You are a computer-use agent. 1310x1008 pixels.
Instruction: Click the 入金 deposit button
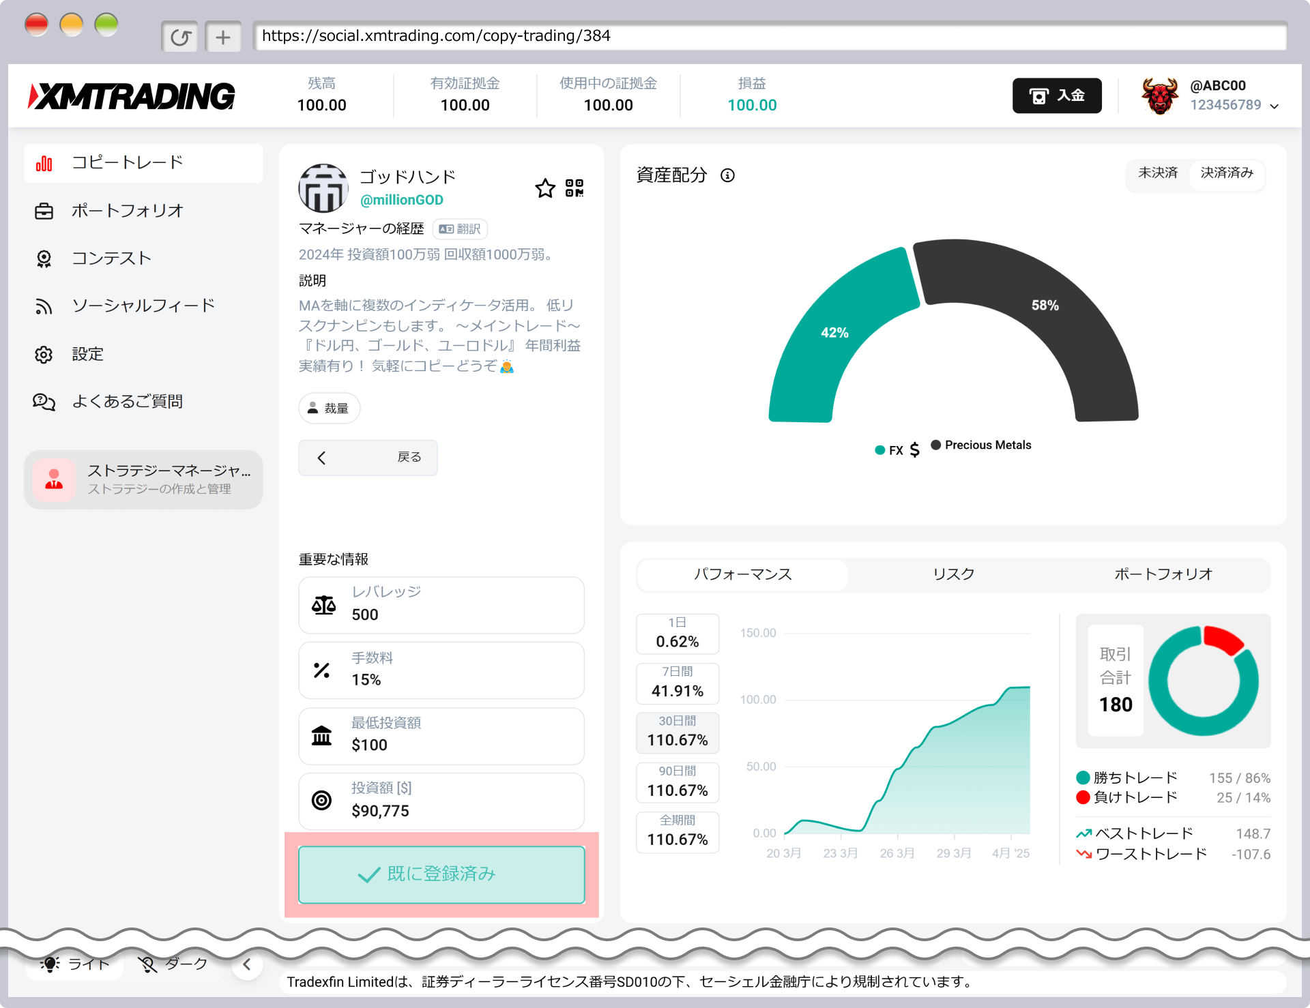1057,95
